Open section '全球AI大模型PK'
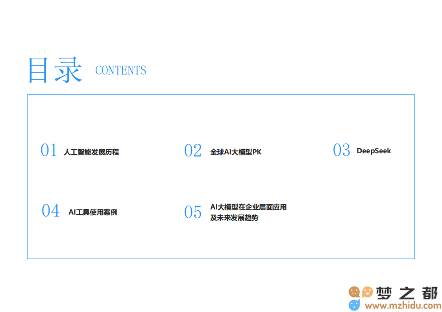The height and width of the screenshot is (312, 442). (236, 152)
